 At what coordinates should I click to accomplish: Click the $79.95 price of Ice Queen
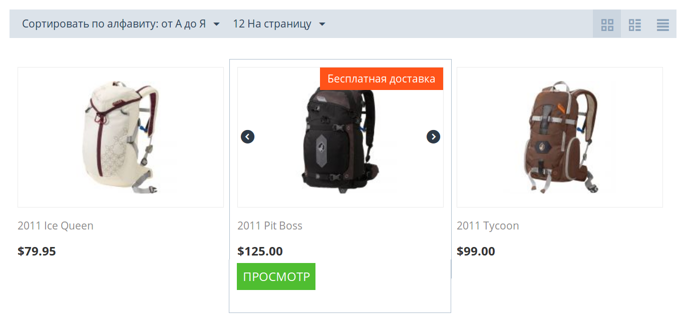(x=37, y=251)
